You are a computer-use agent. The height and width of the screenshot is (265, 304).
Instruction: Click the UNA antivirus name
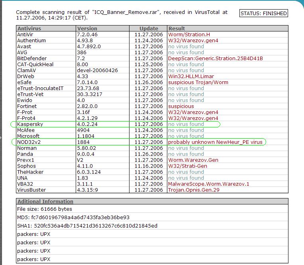click(22, 178)
